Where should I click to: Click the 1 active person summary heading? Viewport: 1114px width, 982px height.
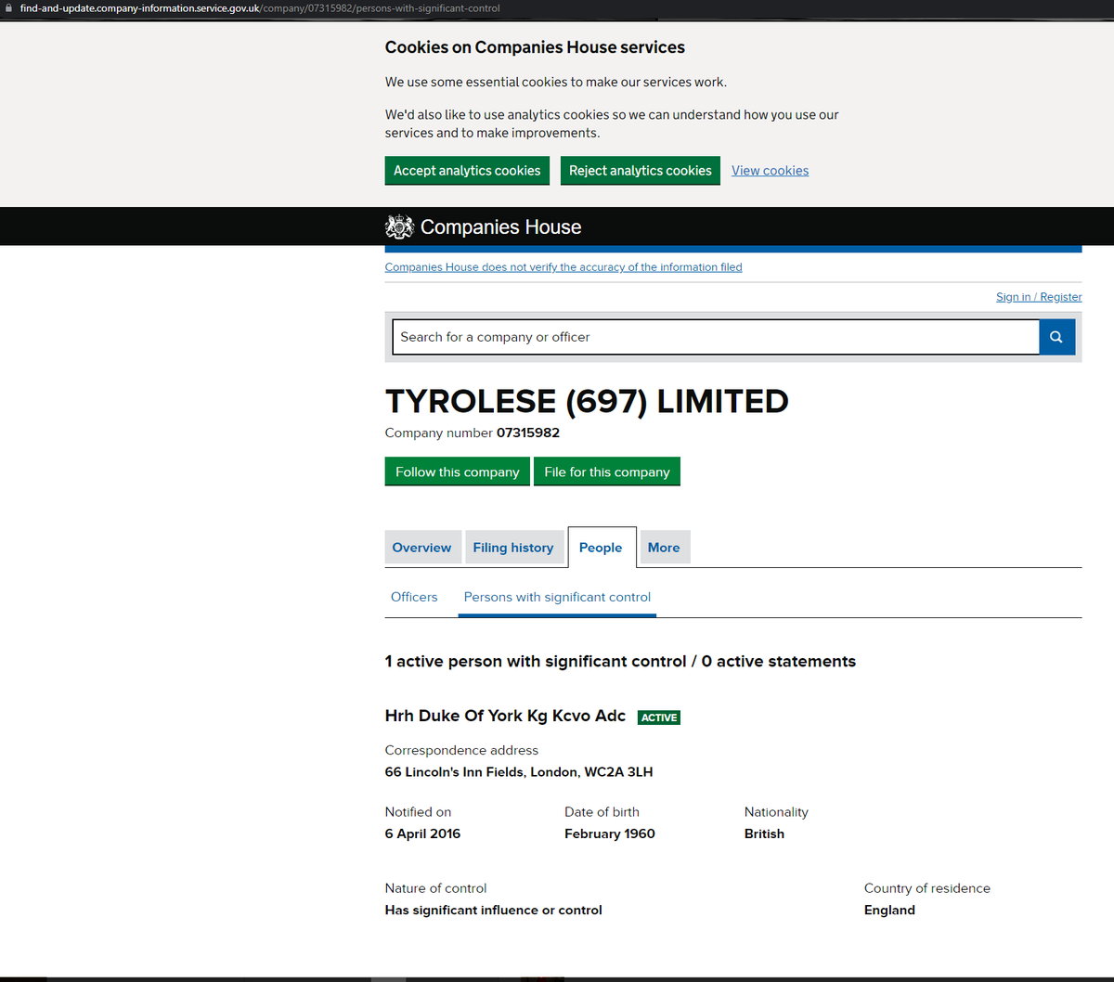tap(620, 662)
